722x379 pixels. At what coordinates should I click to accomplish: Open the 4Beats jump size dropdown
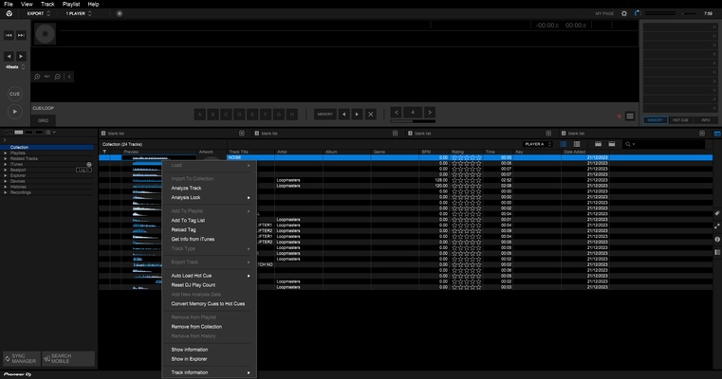15,67
